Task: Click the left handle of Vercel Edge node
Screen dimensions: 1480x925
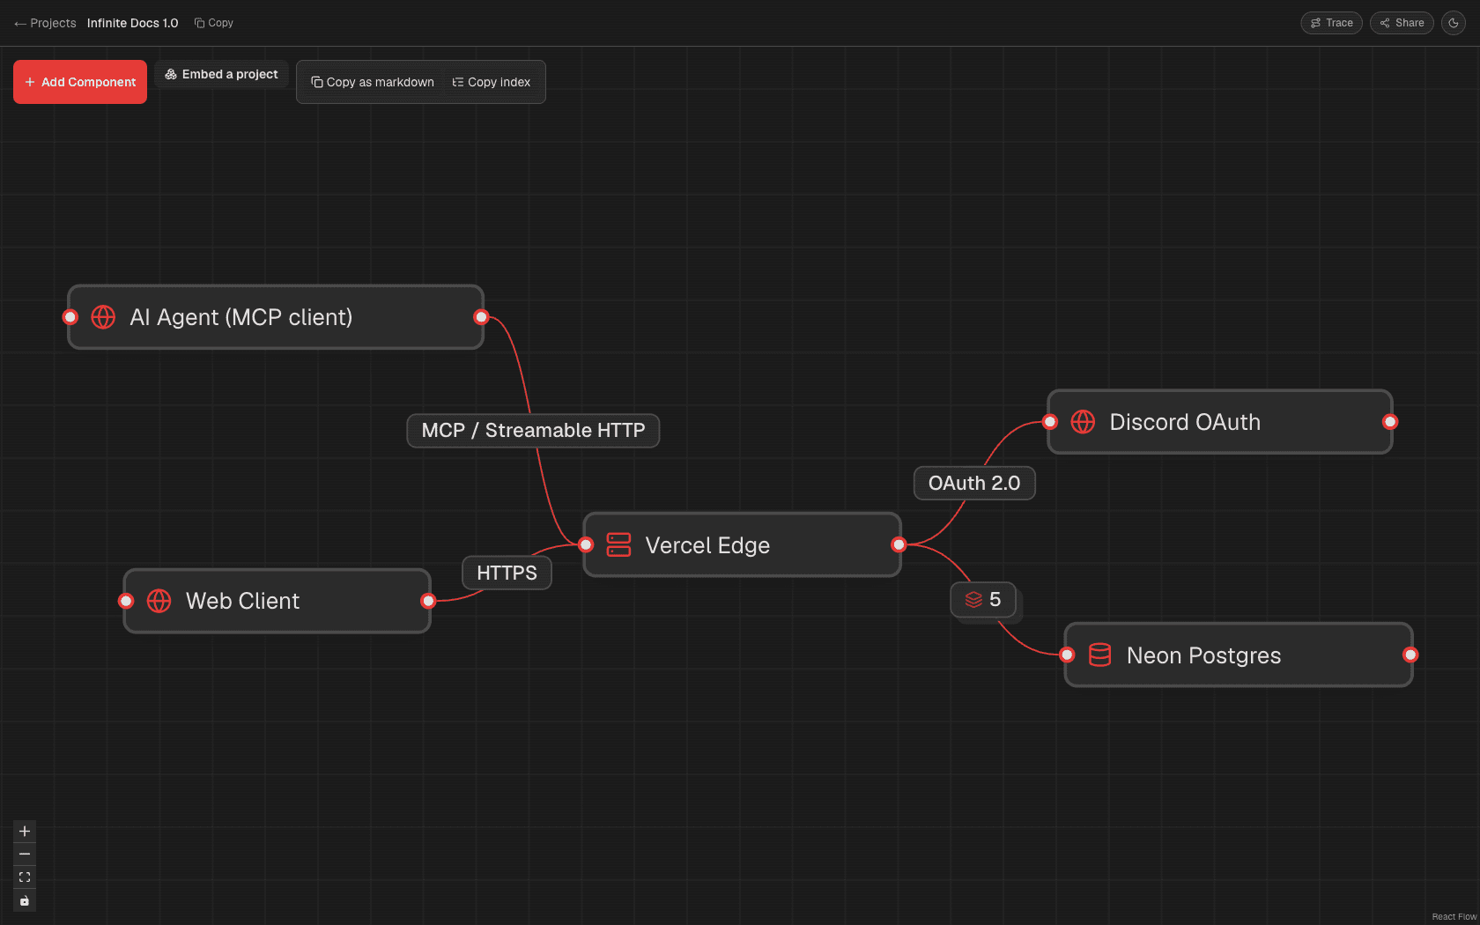Action: click(586, 544)
